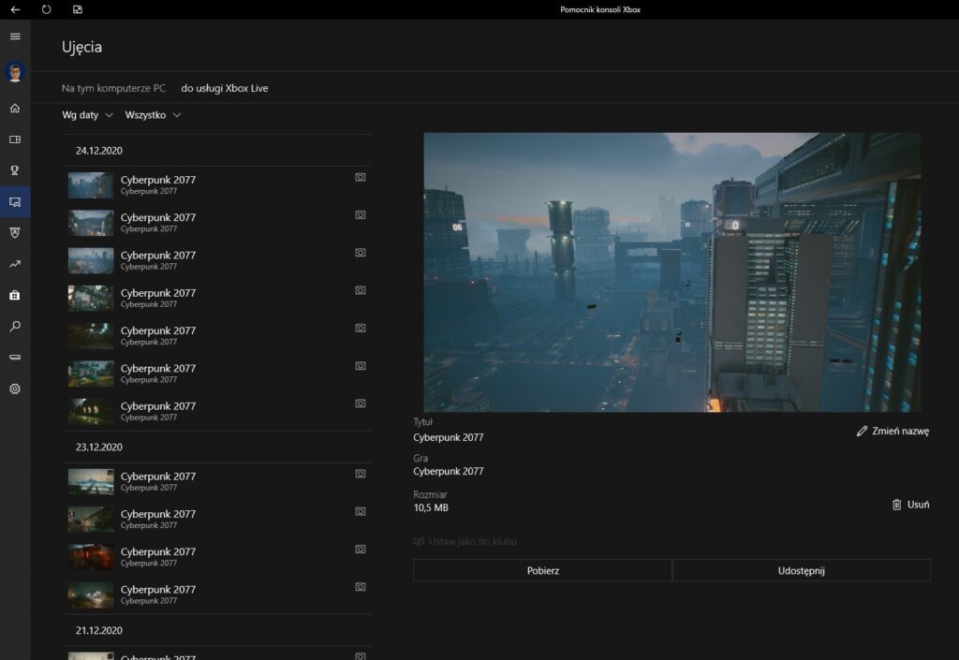Viewport: 959px width, 660px height.
Task: Click screenshot icon of last 23.12.2020 capture
Action: pos(361,587)
